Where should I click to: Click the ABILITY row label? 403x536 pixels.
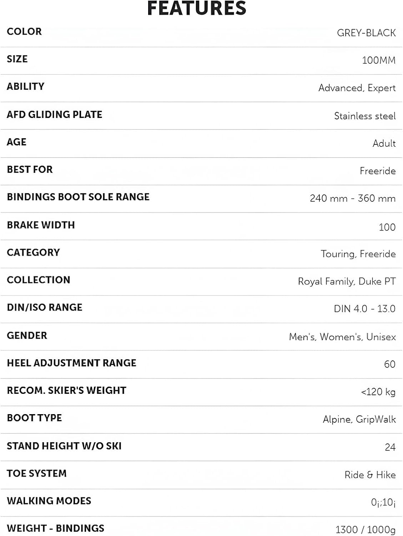(x=26, y=87)
